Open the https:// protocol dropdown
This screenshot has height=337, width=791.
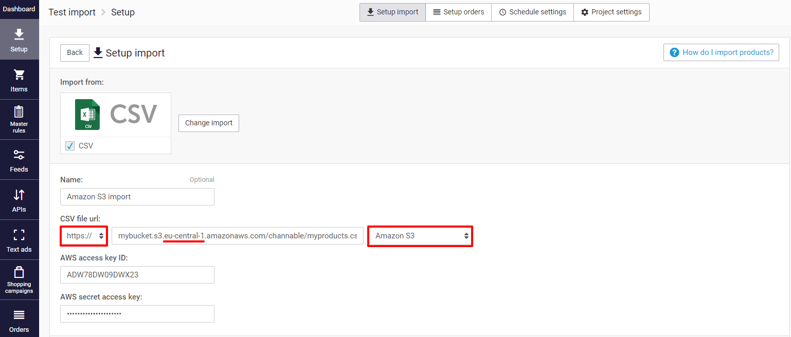pyautogui.click(x=83, y=236)
